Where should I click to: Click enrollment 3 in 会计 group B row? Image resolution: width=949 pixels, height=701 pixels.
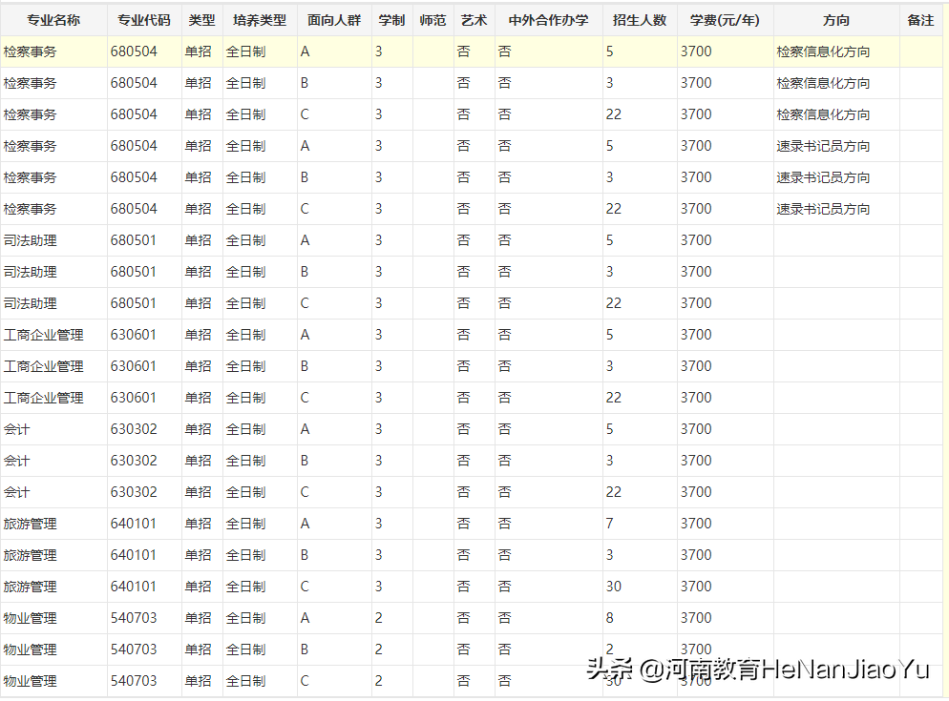pos(609,461)
